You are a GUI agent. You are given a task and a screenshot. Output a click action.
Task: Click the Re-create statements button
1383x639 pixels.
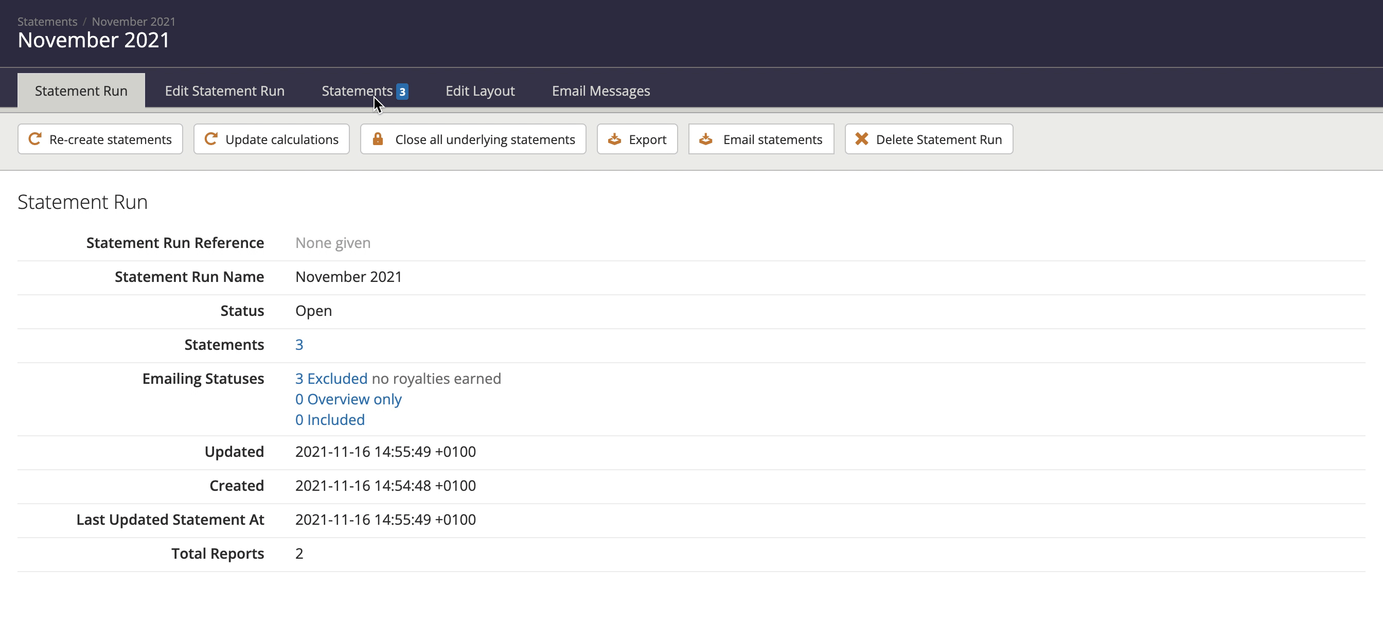click(x=100, y=139)
